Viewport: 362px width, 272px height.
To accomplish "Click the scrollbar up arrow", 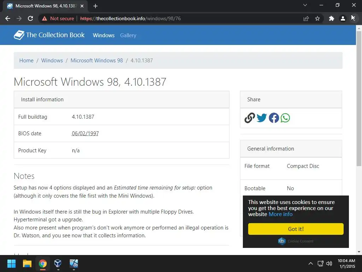I will (x=359, y=28).
